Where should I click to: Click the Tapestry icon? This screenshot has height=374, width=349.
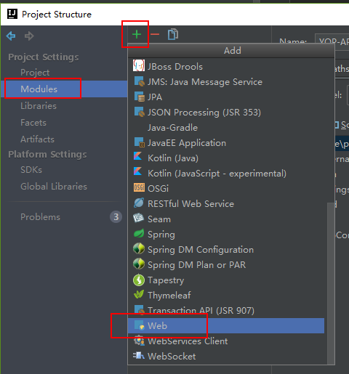pos(139,280)
